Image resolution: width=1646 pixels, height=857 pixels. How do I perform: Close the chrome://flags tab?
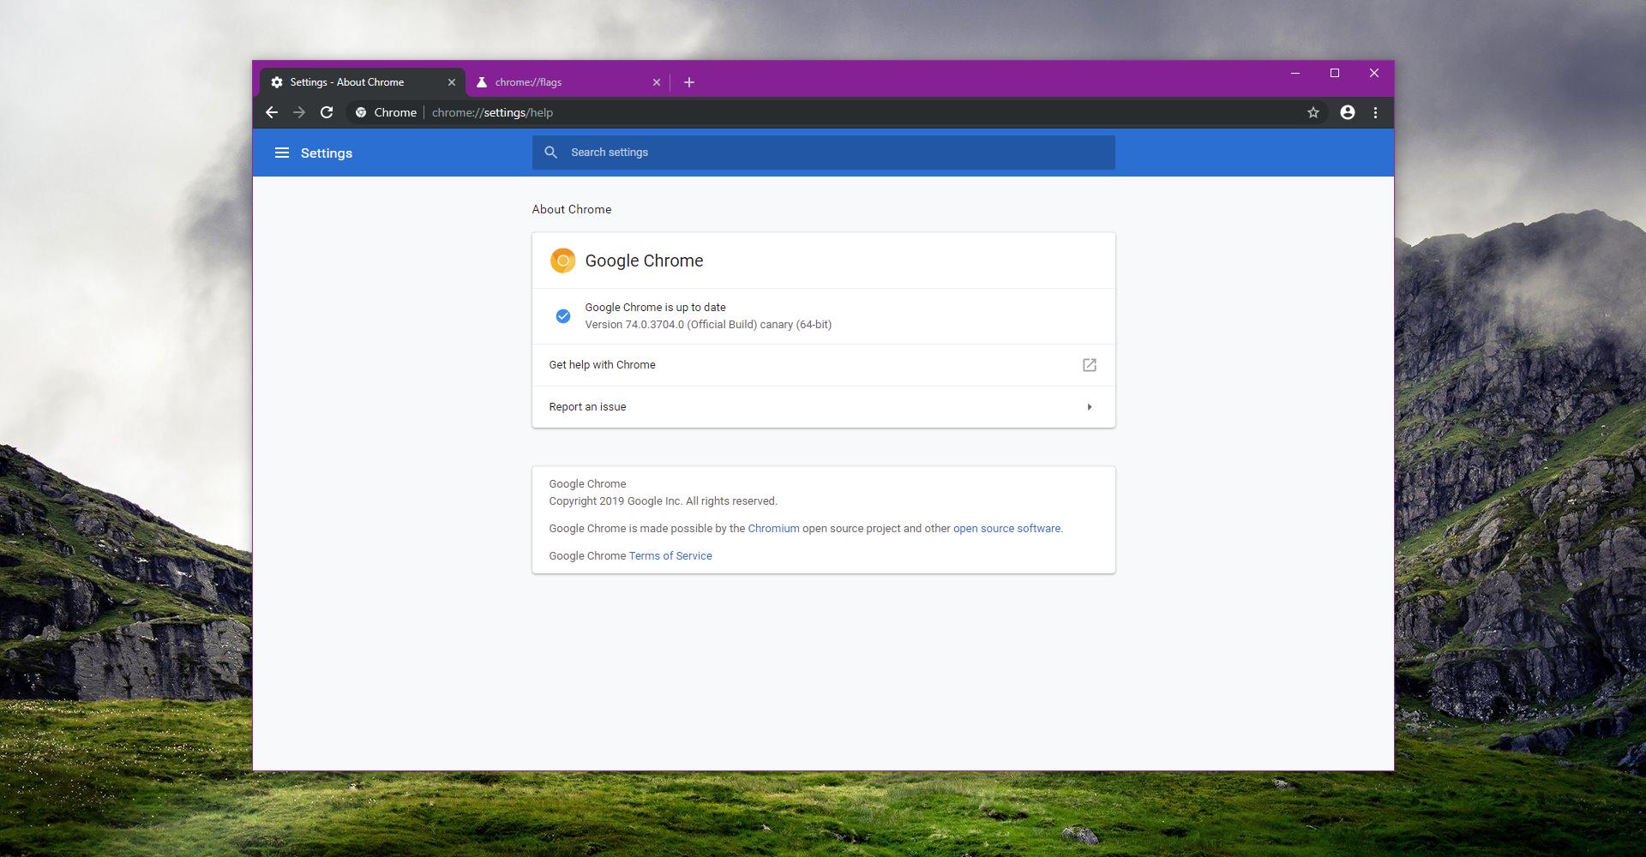657,82
